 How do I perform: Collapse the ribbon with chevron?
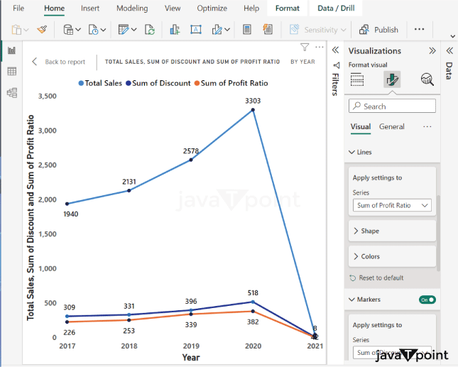453,36
